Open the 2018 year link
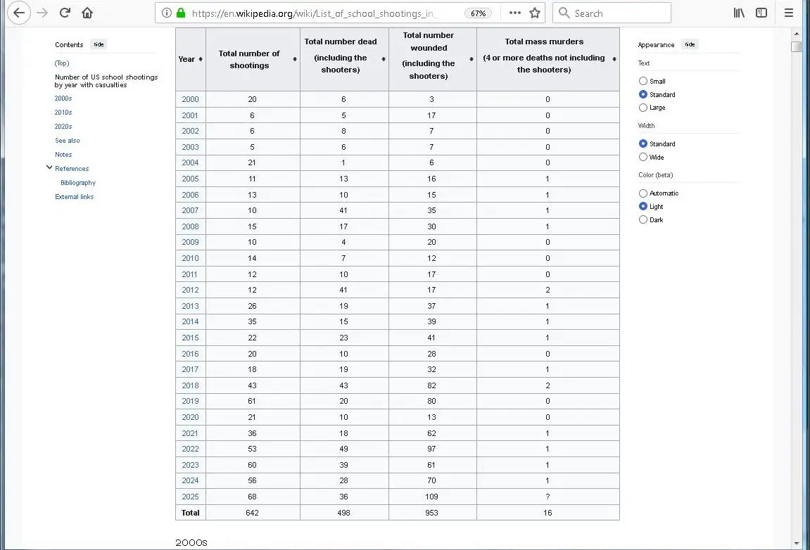810x550 pixels. click(190, 385)
